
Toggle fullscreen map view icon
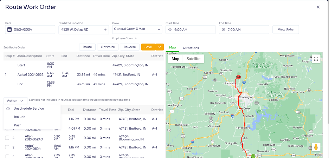316,59
